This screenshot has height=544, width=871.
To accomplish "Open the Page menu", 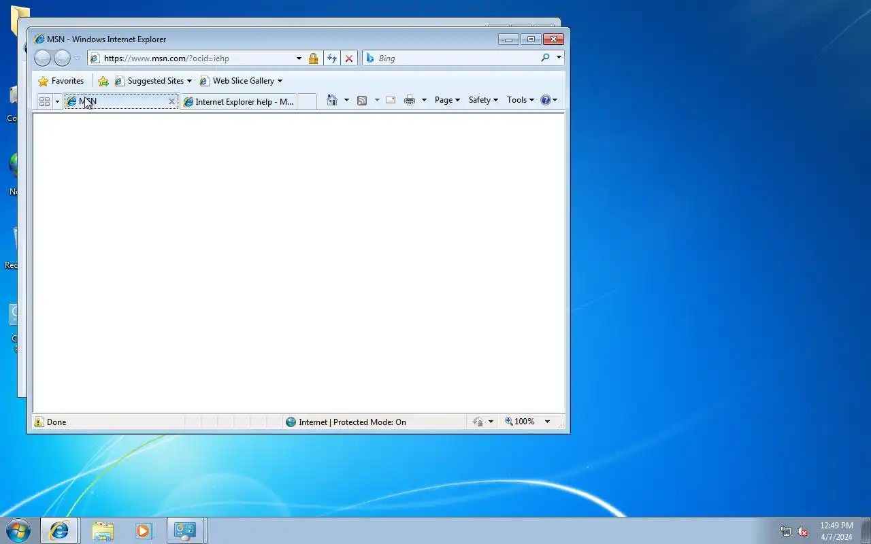I will [447, 100].
